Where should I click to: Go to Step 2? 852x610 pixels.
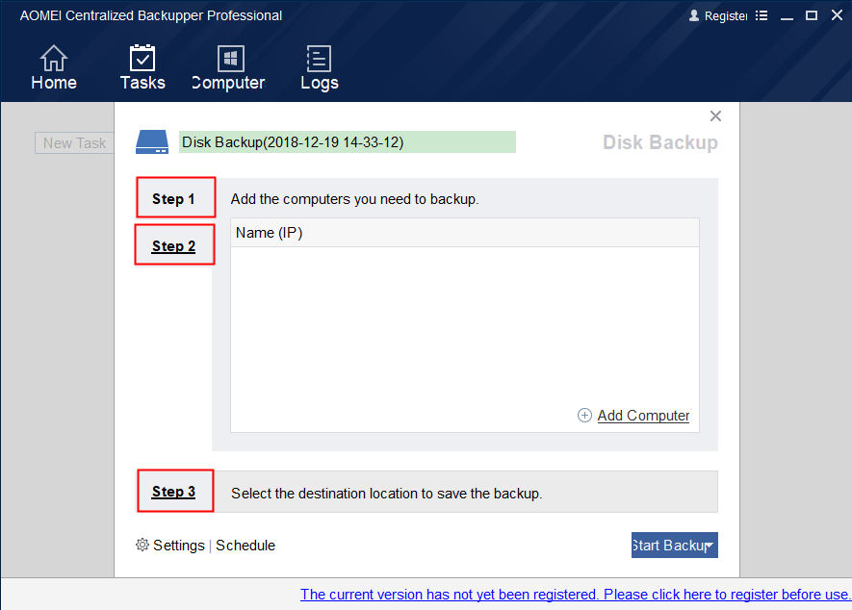pyautogui.click(x=174, y=246)
